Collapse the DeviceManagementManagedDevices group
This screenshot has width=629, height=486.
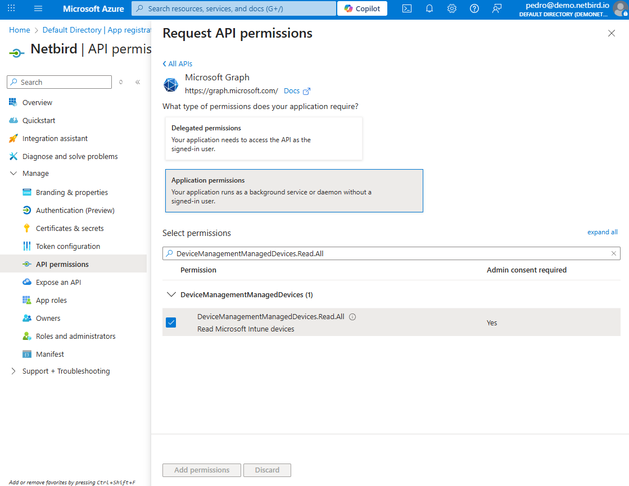pyautogui.click(x=171, y=294)
